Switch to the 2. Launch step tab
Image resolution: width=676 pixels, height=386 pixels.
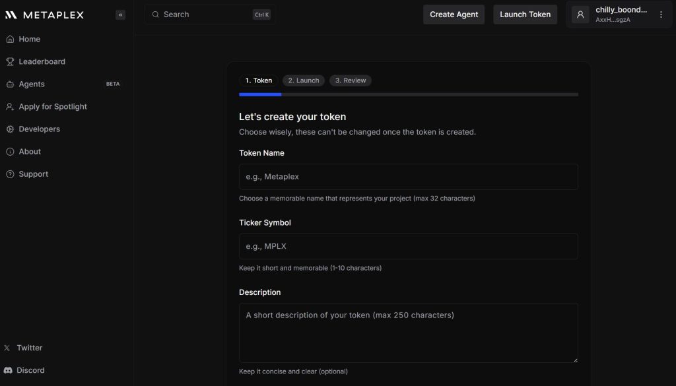(304, 80)
